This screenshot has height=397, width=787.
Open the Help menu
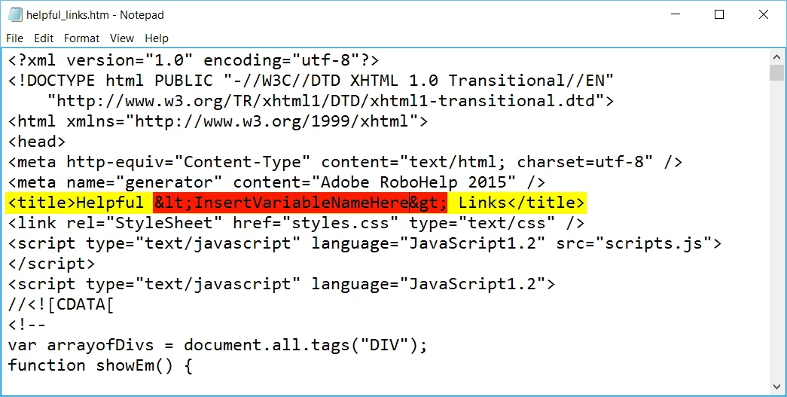click(157, 38)
